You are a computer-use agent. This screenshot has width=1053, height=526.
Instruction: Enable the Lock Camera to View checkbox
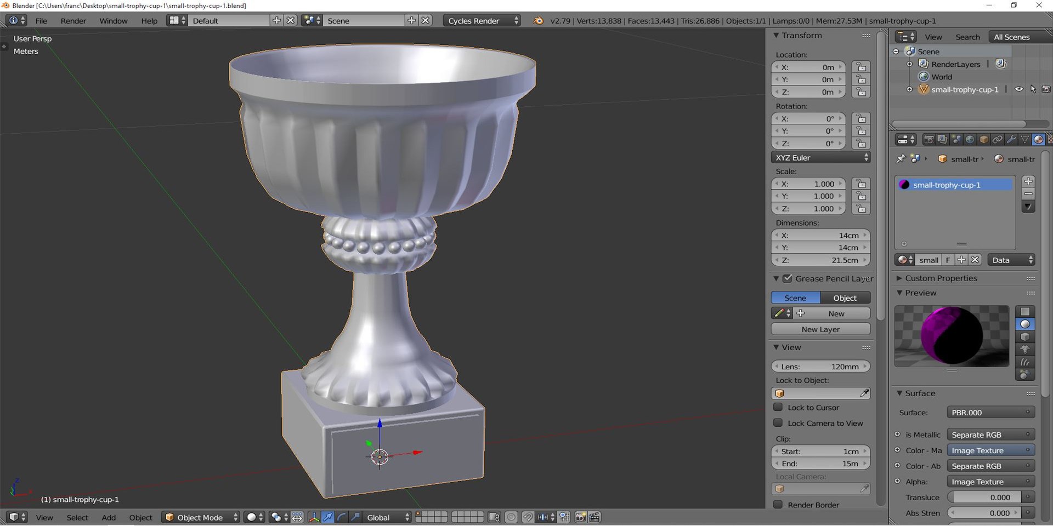tap(778, 423)
